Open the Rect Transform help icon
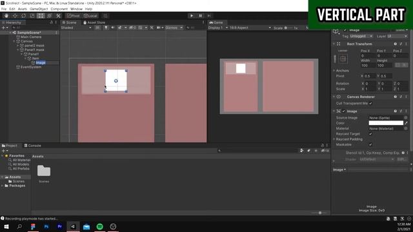Image resolution: width=413 pixels, height=232 pixels. [395, 44]
